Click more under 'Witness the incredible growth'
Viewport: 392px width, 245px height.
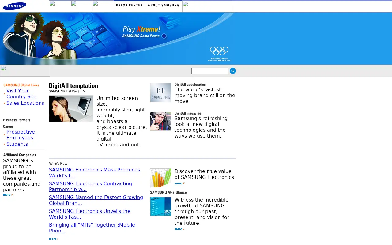click(180, 229)
